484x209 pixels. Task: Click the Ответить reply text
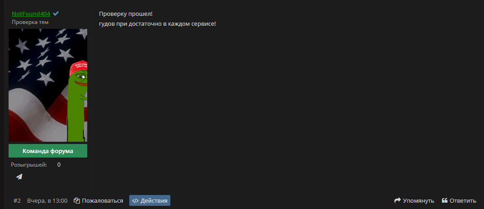[x=463, y=201]
